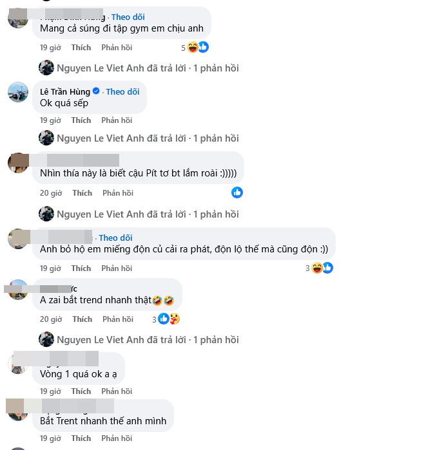Click Nguyen Le Viet Anh's avatar under the gym comment
Screen dimensions: 426x450
(x=46, y=68)
